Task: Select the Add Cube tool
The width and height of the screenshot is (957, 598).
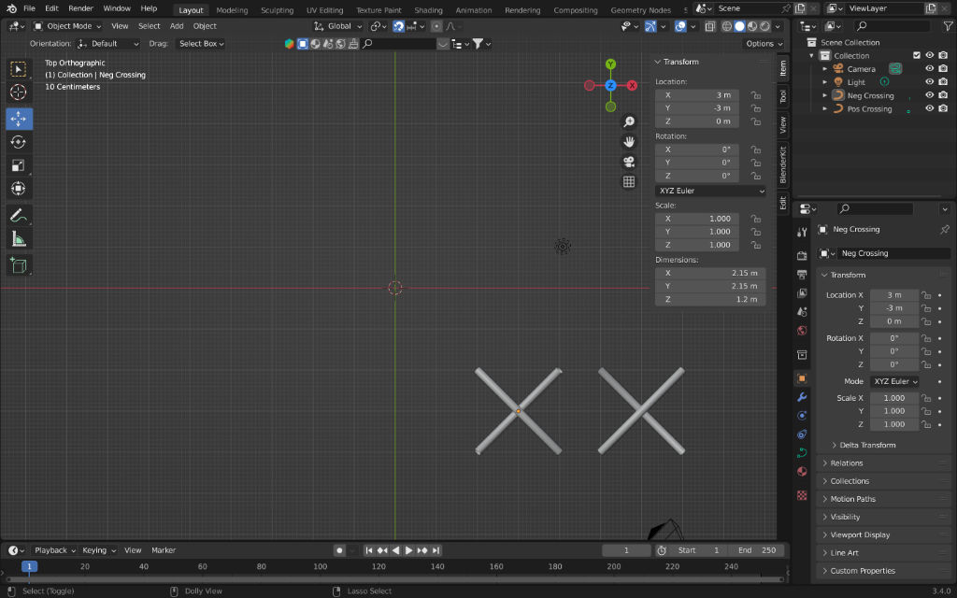Action: coord(19,265)
